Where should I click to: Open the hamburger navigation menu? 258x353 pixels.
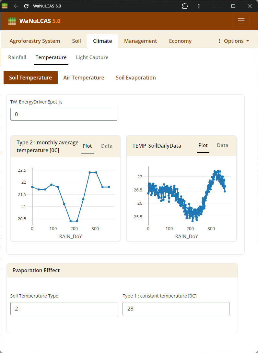(x=241, y=21)
